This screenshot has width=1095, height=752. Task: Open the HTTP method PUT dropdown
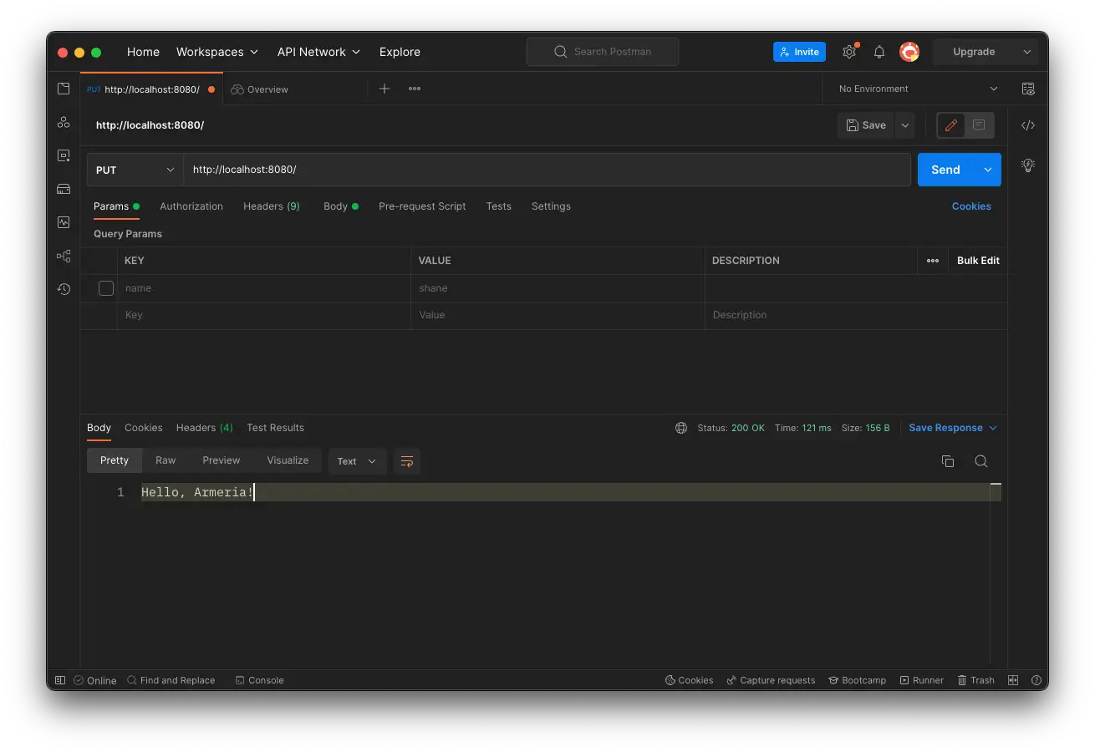point(135,170)
